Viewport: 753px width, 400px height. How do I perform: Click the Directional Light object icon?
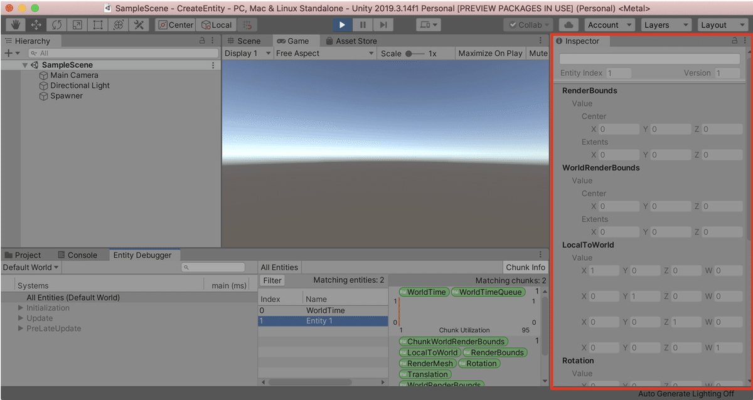[44, 86]
